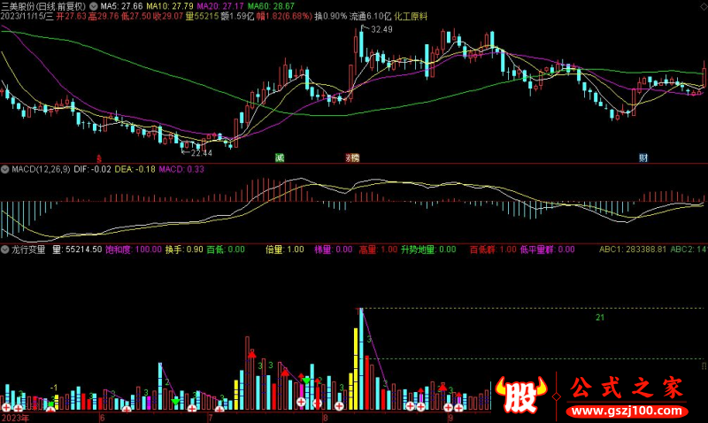Click the month 6 marker on the time axis
Screen dimensions: 708x423
click(x=102, y=418)
